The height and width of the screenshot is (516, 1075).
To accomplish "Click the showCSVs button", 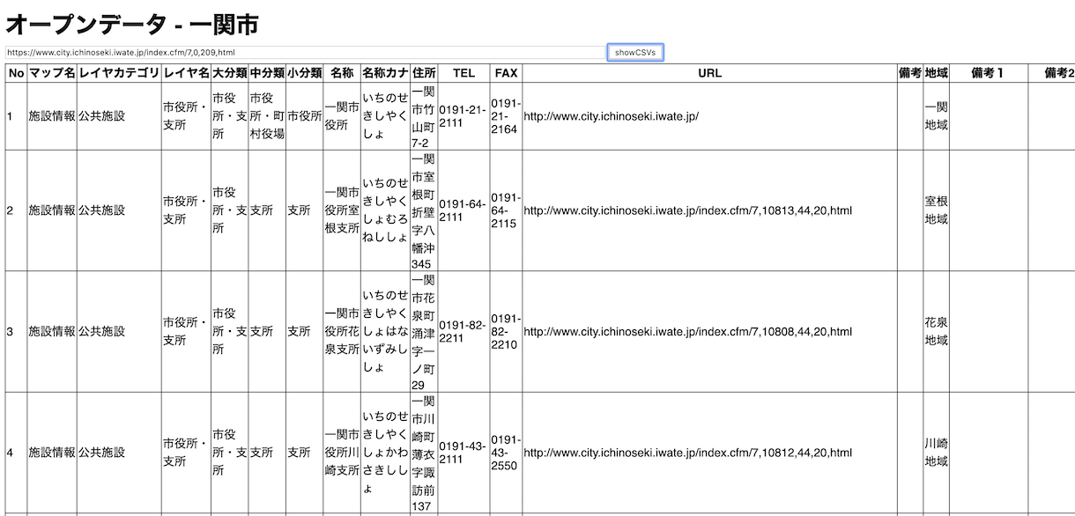I will tap(635, 53).
